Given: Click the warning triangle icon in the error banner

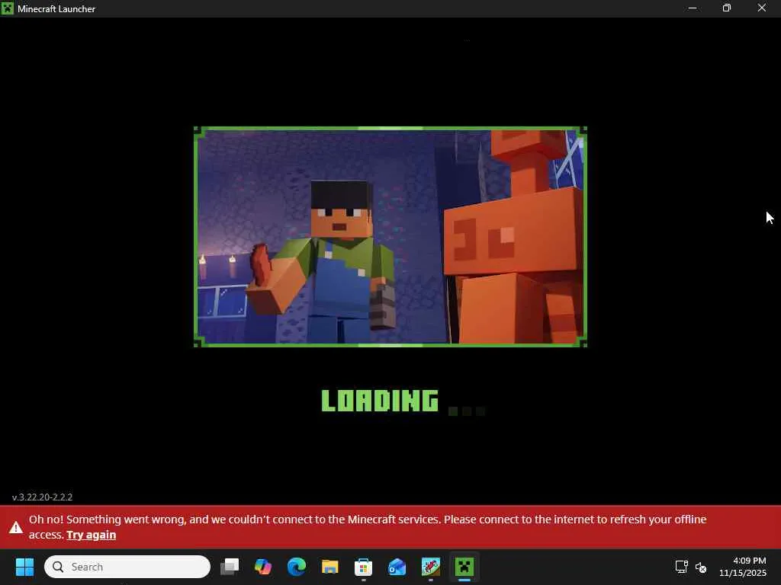Looking at the screenshot, I should tap(16, 527).
